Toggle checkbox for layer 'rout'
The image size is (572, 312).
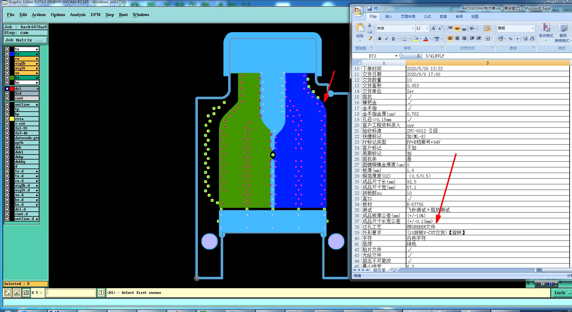(x=7, y=98)
